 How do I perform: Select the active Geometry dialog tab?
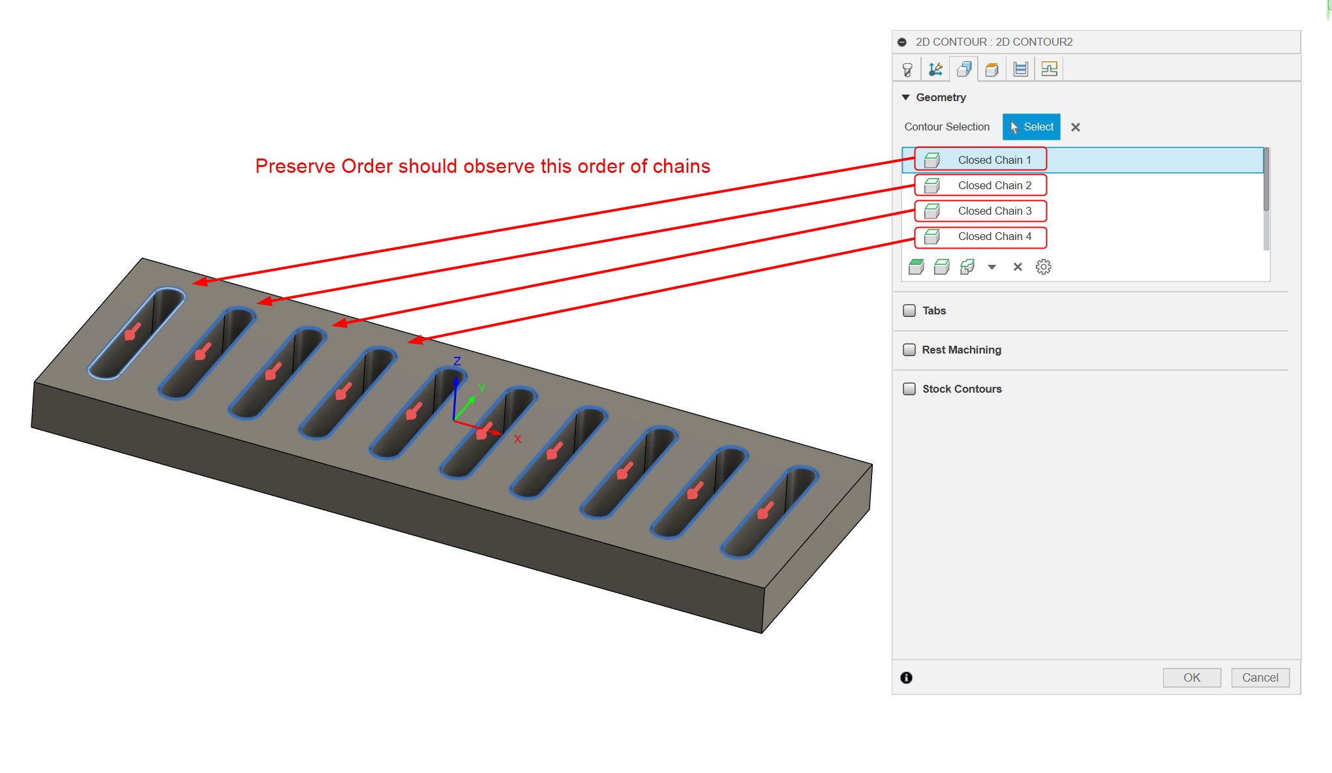pos(963,69)
